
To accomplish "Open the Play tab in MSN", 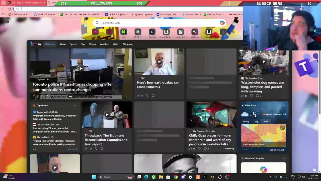I will pyautogui.click(x=83, y=44).
